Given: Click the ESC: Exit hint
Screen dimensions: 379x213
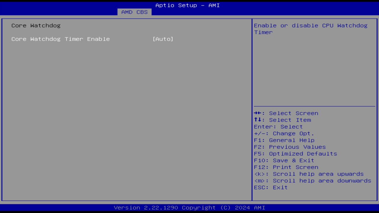Looking at the screenshot, I should click(271, 188).
